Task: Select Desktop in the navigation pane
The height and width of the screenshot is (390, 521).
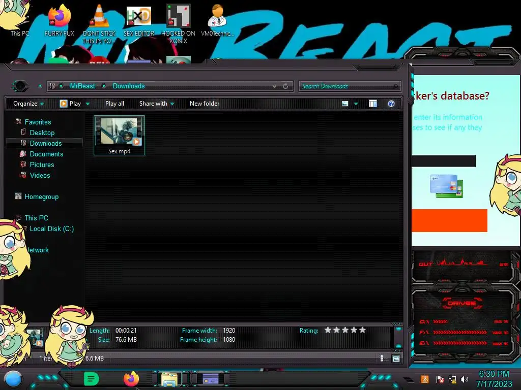Action: click(x=42, y=133)
